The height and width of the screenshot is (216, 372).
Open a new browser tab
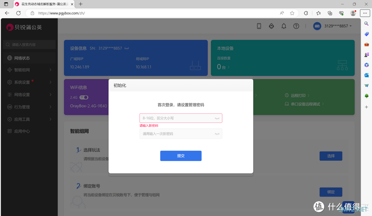coord(81,4)
